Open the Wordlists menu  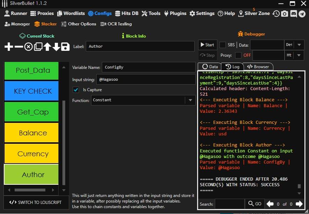point(71,14)
